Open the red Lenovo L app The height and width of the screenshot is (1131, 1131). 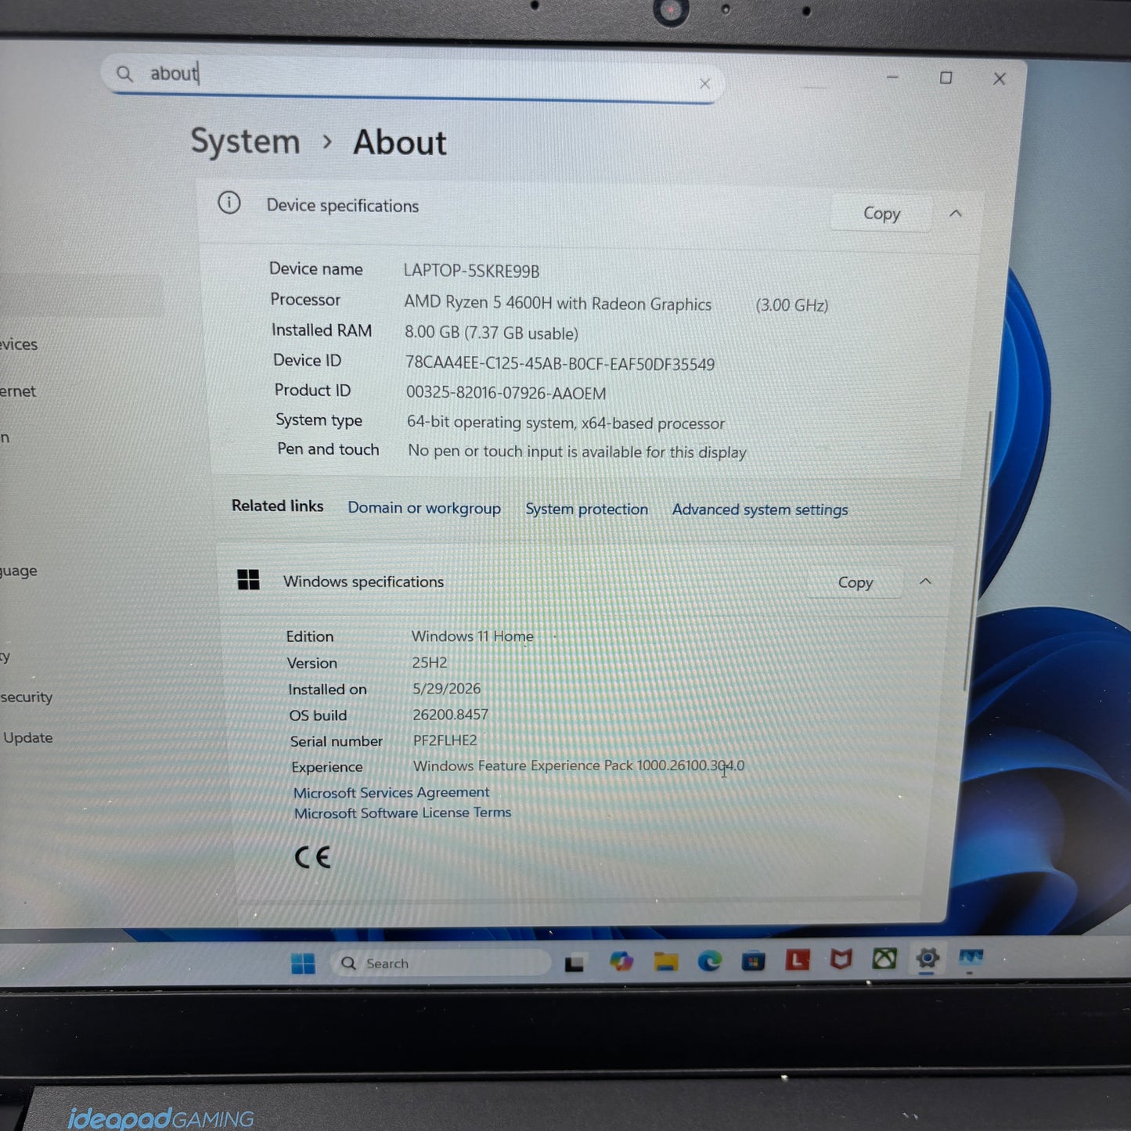tap(798, 960)
